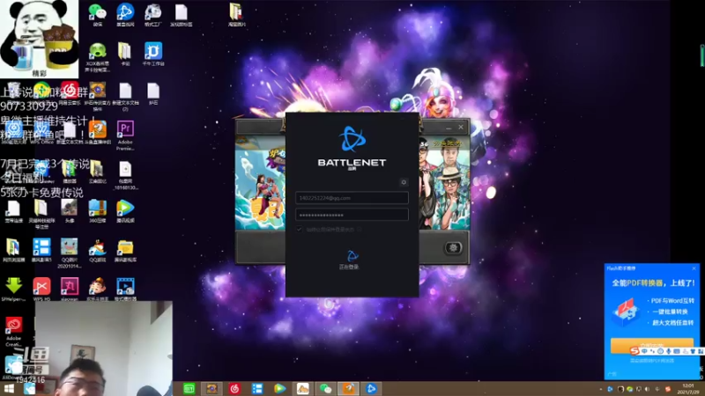Open the QQ image 20201014 file
The image size is (705, 396).
coord(70,253)
